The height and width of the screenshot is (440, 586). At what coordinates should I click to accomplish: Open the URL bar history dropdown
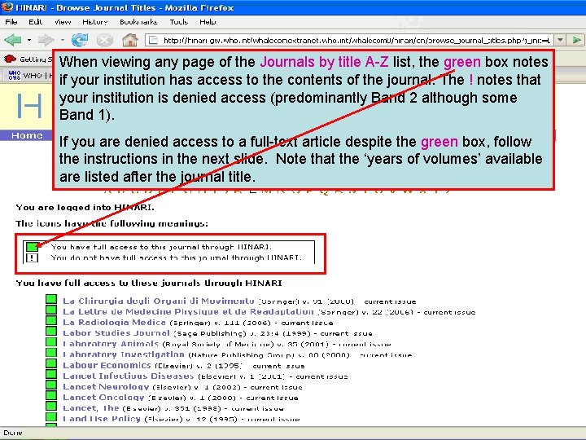click(x=560, y=40)
